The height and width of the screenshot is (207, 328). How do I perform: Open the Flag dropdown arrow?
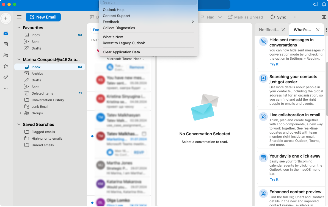220,17
